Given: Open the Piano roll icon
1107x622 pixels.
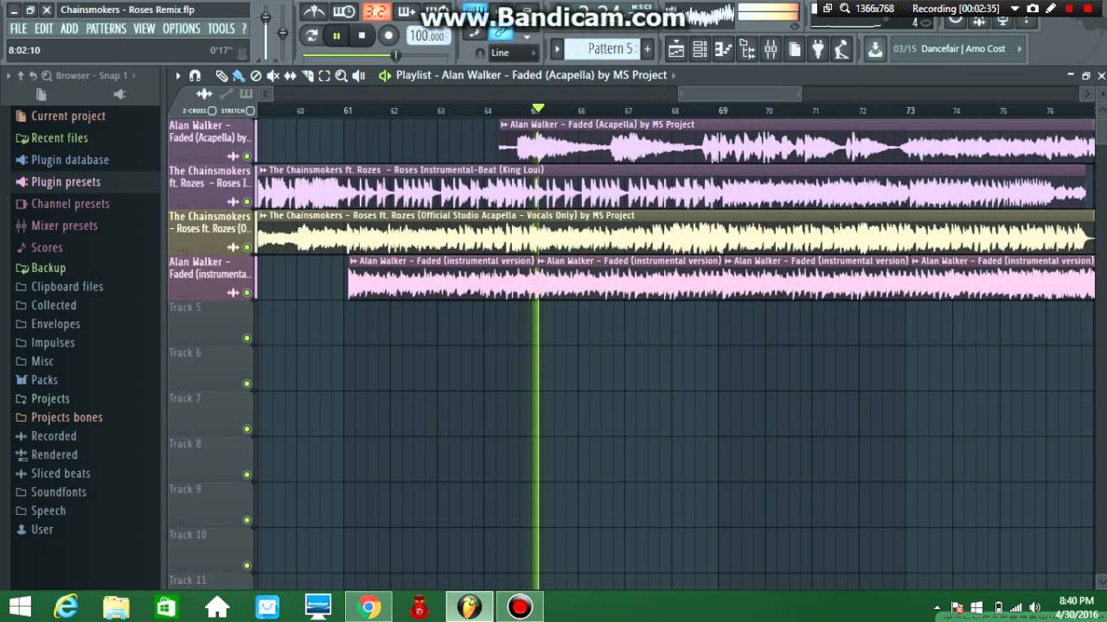Looking at the screenshot, I should 724,49.
